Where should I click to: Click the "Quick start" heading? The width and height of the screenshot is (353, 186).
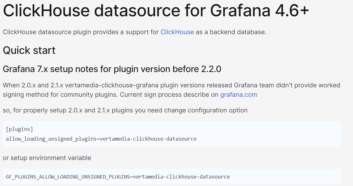click(x=29, y=50)
